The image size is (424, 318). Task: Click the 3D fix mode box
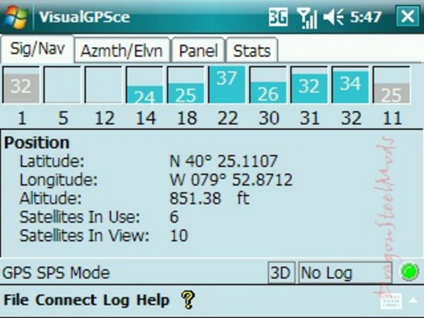(281, 273)
